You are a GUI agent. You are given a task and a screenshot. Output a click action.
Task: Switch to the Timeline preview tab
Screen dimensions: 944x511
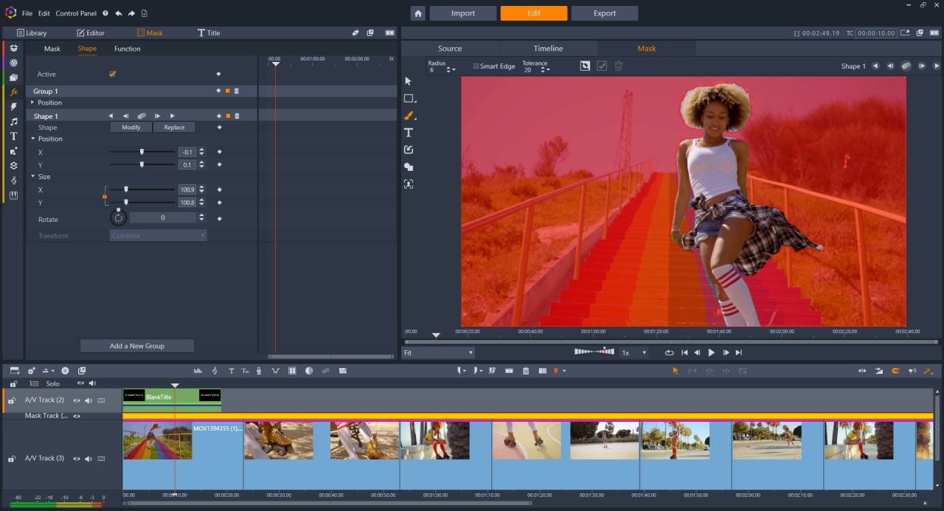click(x=548, y=48)
